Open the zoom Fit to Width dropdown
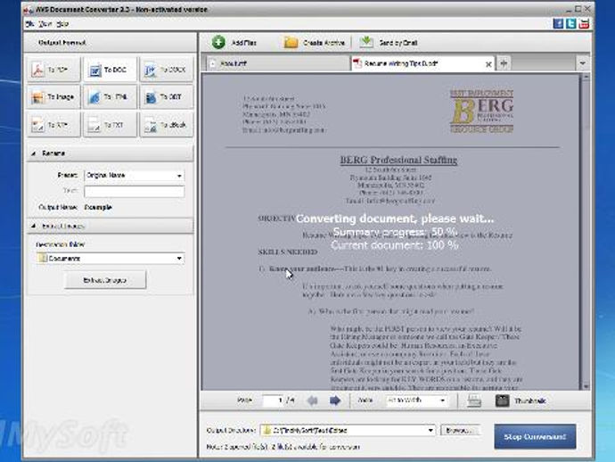Screen dimensions: 615x462 point(416,400)
